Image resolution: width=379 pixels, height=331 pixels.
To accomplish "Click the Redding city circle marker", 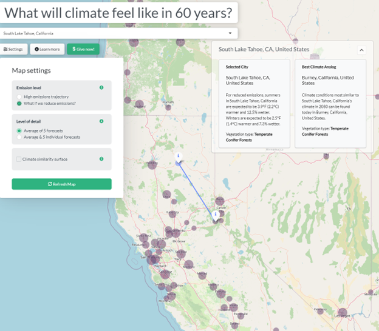I will tap(152, 165).
